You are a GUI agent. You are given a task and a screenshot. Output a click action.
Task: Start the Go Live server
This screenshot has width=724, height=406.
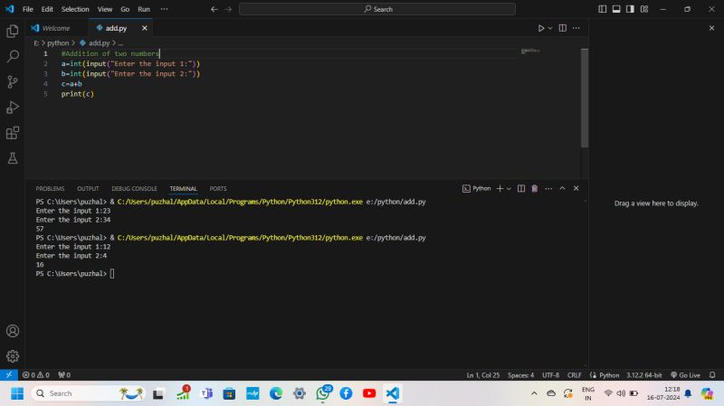(685, 375)
